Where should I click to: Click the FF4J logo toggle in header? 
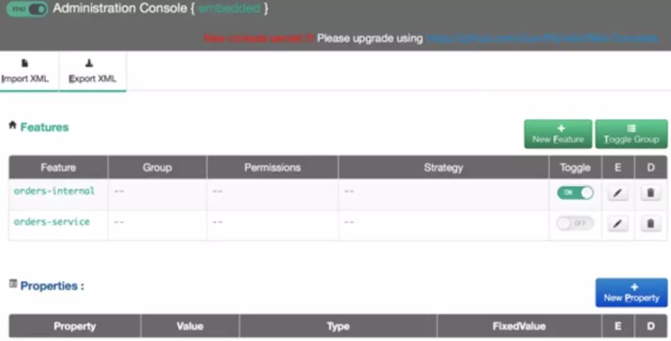point(27,9)
